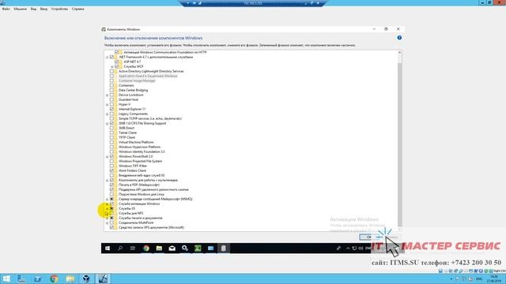Open Server Manager on the host taskbar
506x284 pixels.
tap(21, 278)
